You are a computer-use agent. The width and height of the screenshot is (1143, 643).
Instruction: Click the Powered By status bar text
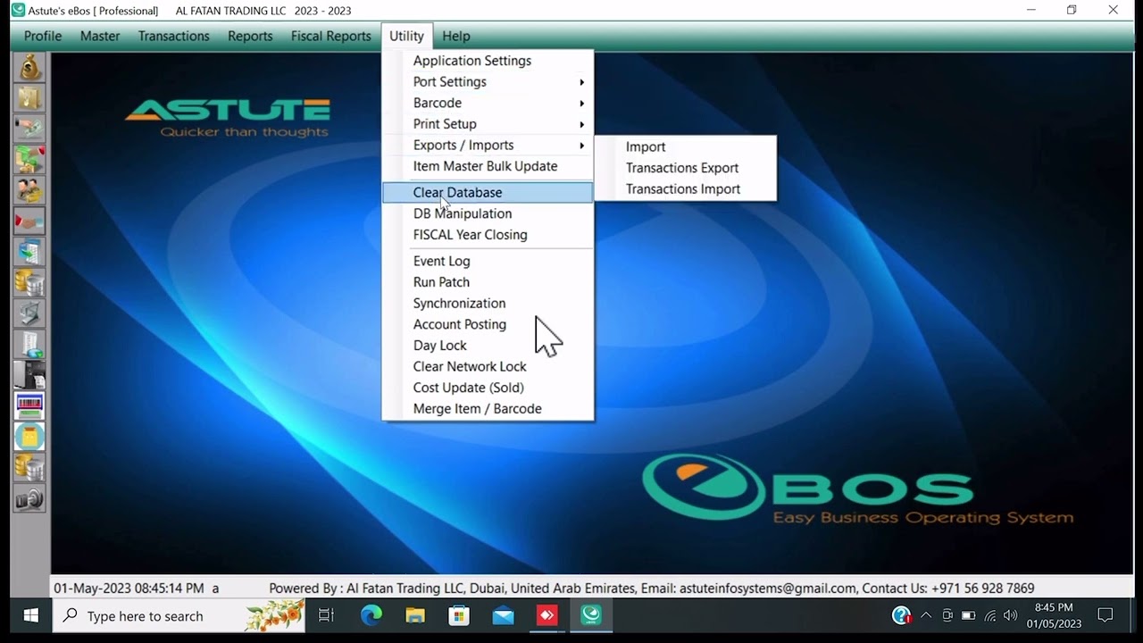[651, 589]
